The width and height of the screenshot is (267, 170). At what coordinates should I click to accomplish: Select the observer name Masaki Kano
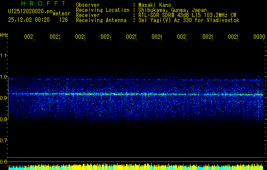coord(155,5)
